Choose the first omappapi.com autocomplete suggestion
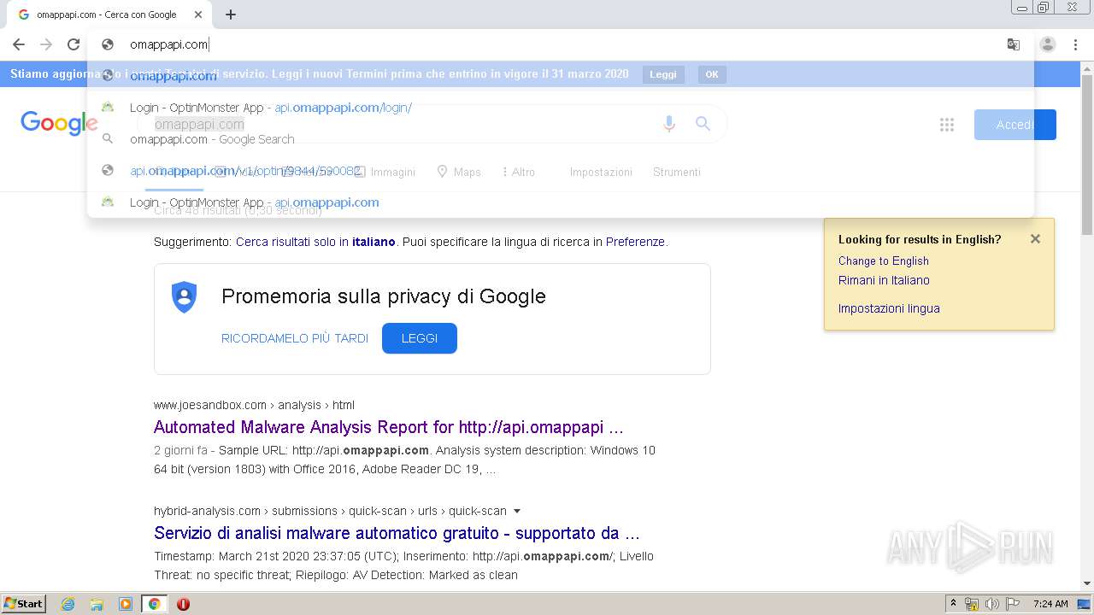This screenshot has height=615, width=1094. click(x=560, y=76)
